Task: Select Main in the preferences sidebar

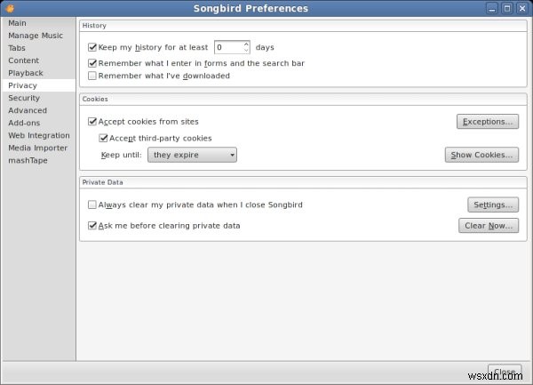Action: pyautogui.click(x=18, y=23)
